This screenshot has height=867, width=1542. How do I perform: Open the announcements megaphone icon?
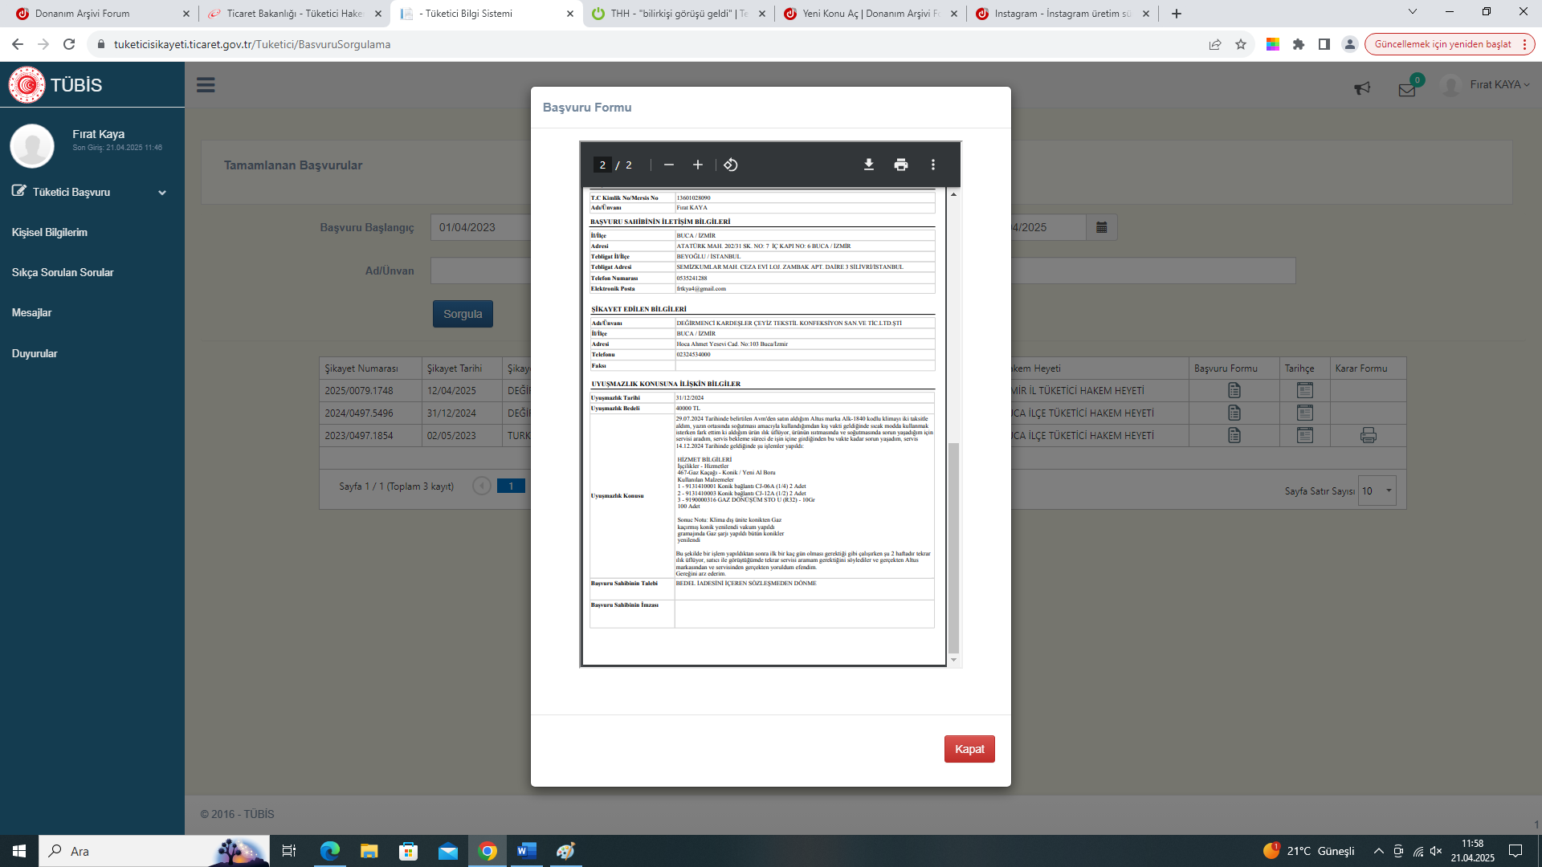(1362, 88)
